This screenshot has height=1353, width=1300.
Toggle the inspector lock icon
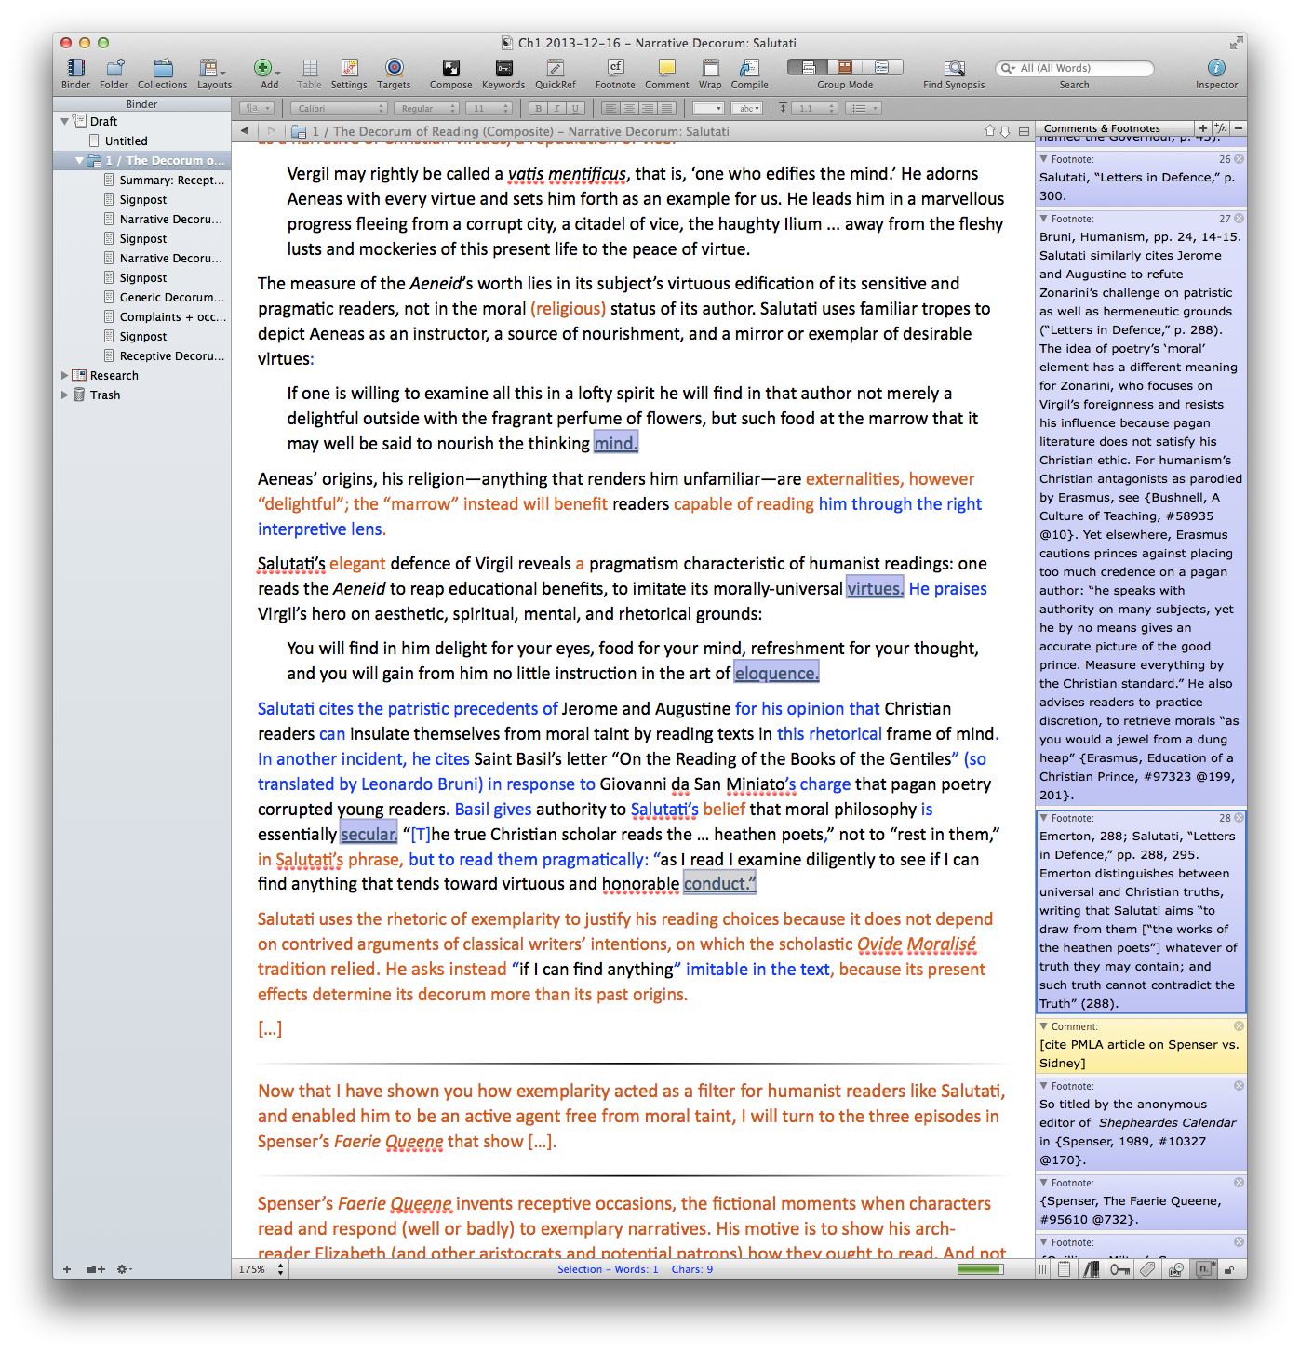1229,1269
